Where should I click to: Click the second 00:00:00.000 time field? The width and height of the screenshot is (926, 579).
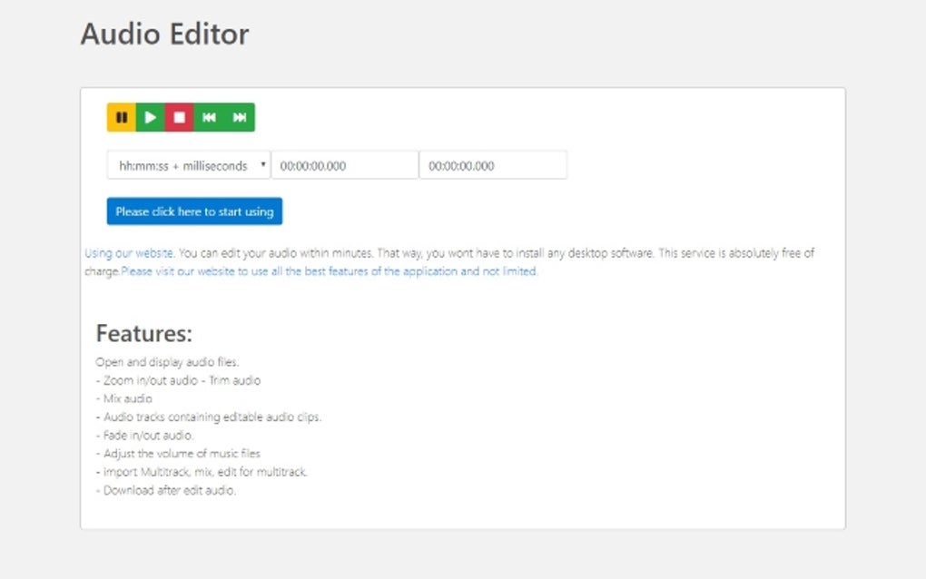pyautogui.click(x=493, y=164)
